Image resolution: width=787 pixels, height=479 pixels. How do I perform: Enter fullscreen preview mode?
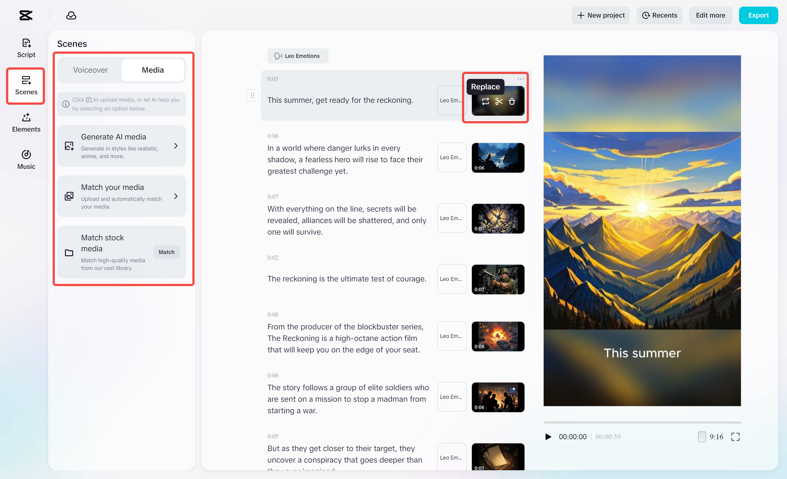(735, 437)
